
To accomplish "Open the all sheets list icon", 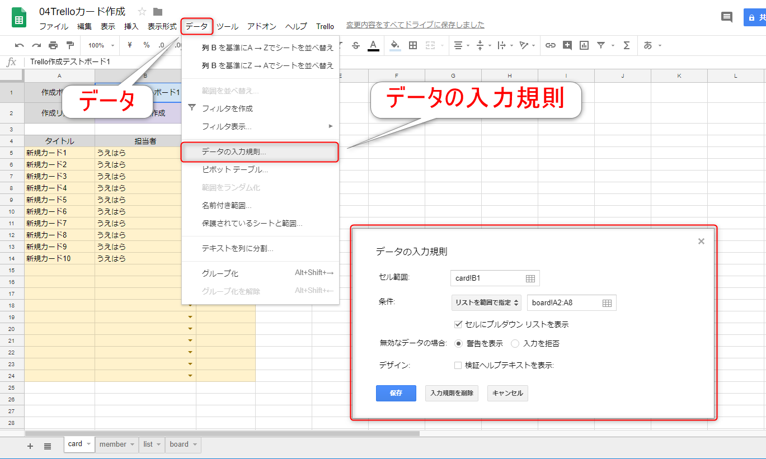I will [x=48, y=446].
